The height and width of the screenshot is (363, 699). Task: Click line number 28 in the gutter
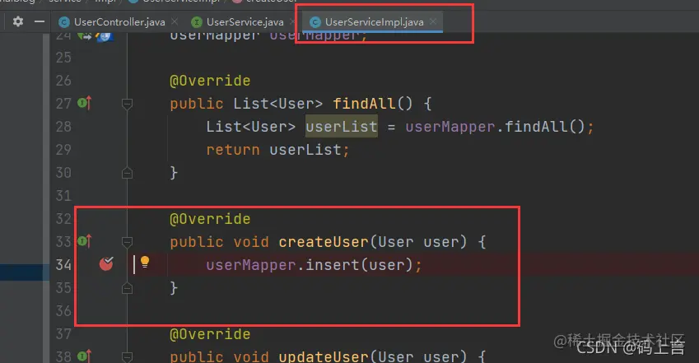coord(63,127)
